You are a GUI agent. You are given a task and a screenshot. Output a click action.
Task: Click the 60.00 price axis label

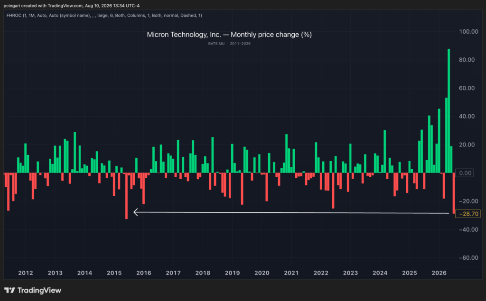[467, 88]
